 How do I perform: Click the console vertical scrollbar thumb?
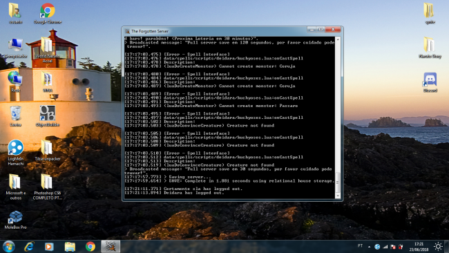338,182
